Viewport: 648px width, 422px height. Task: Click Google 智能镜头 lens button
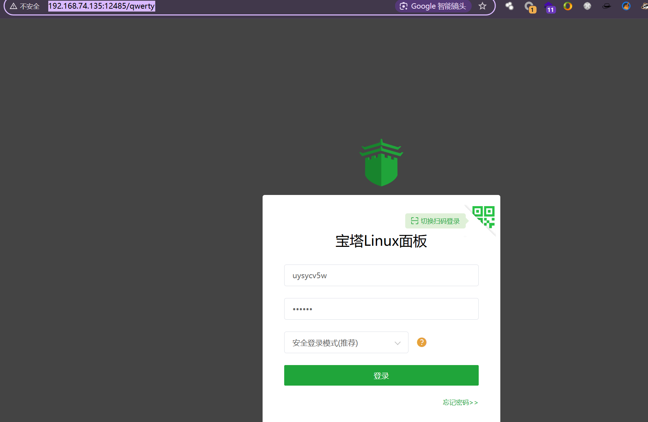(433, 6)
